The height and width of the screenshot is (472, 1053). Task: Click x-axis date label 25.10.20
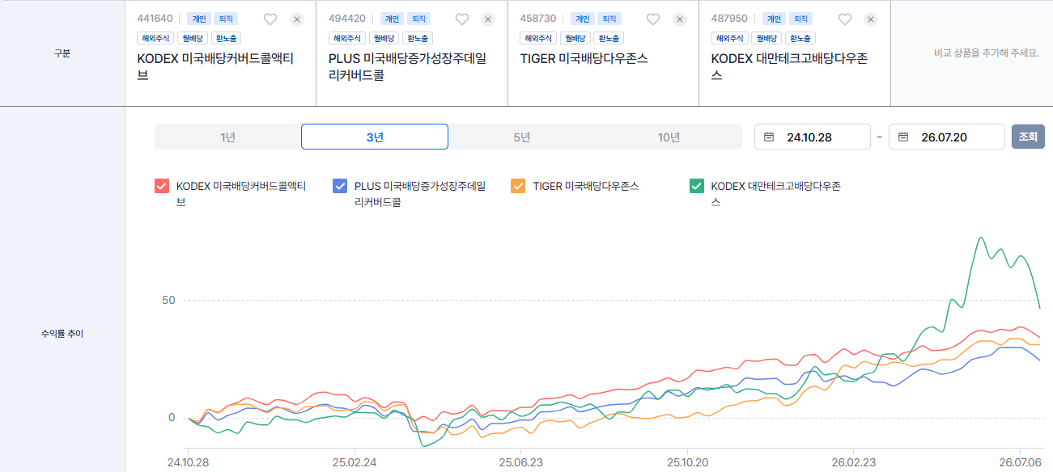click(x=686, y=463)
